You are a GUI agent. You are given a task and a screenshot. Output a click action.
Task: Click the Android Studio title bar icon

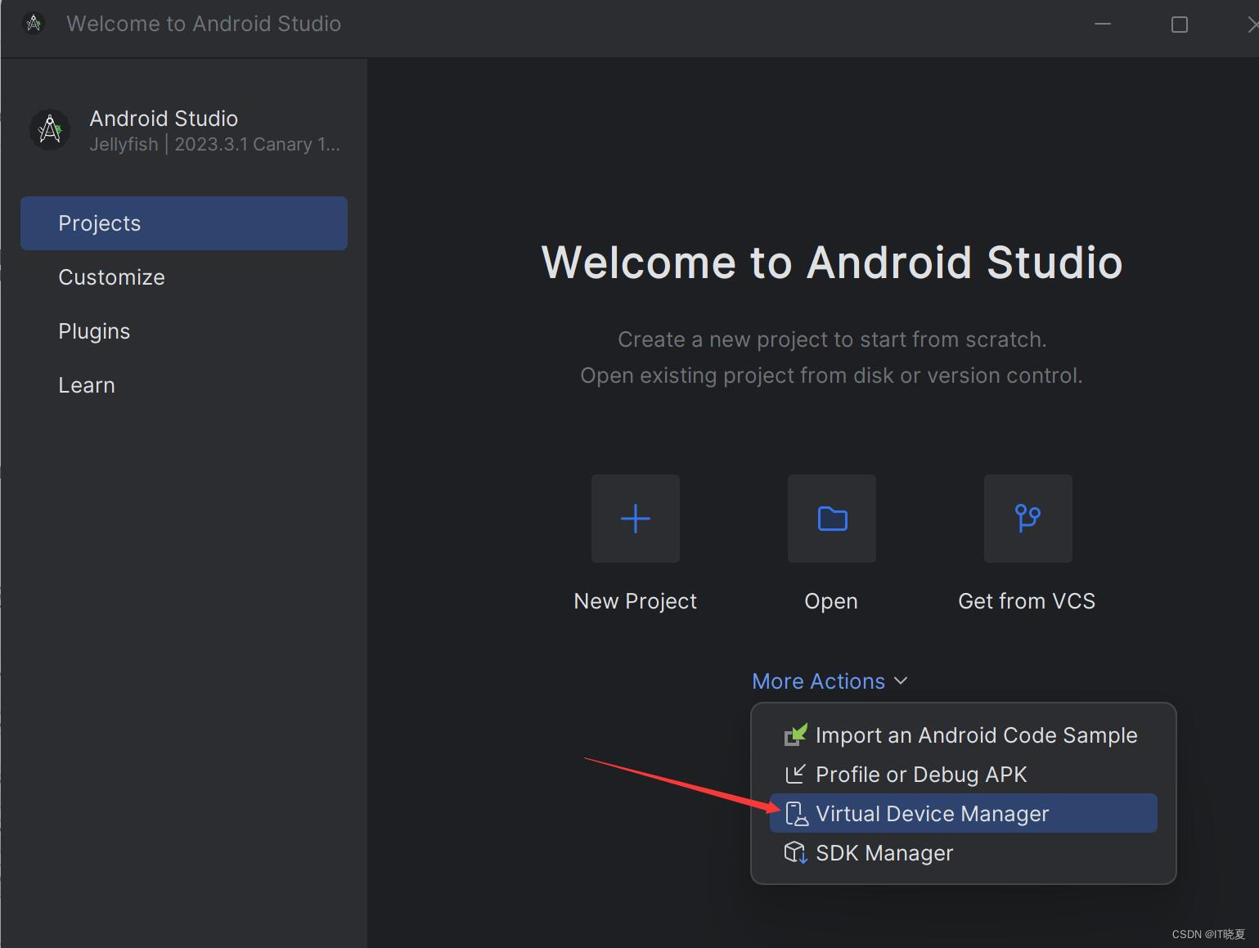click(x=34, y=23)
